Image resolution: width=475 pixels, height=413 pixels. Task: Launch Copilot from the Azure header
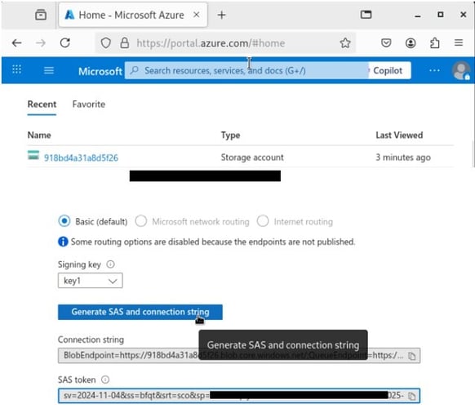[389, 70]
